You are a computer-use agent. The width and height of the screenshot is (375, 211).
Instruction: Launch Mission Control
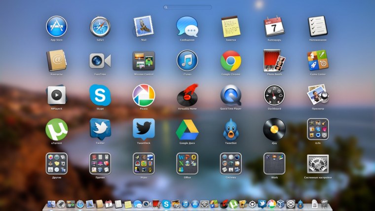(144, 61)
